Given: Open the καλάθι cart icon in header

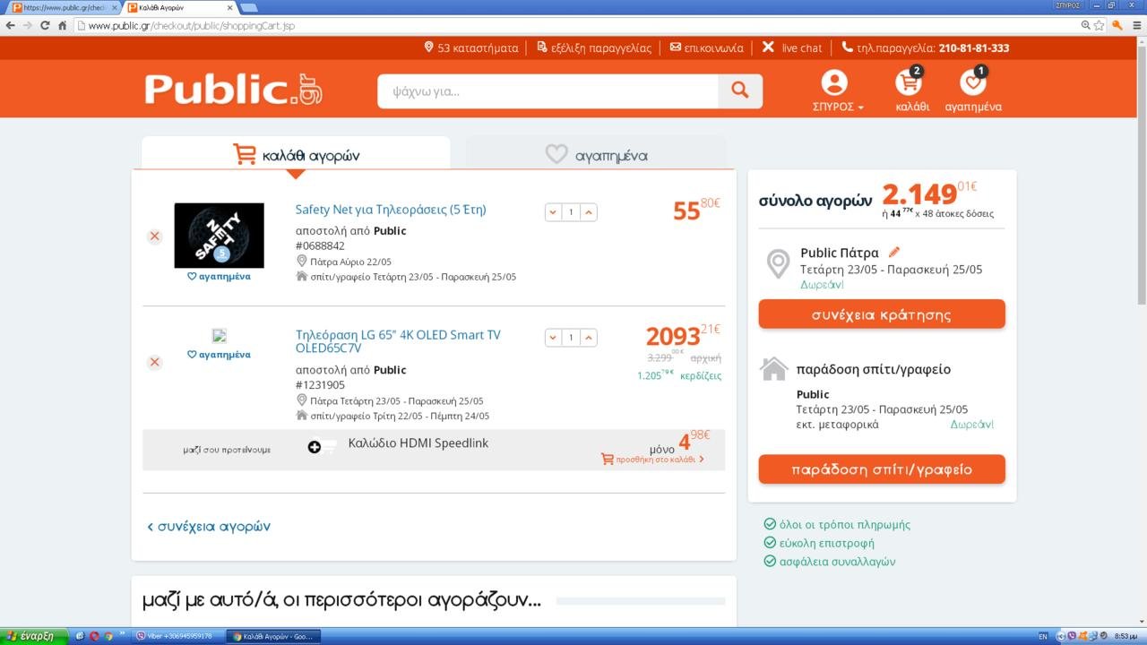Looking at the screenshot, I should [911, 90].
